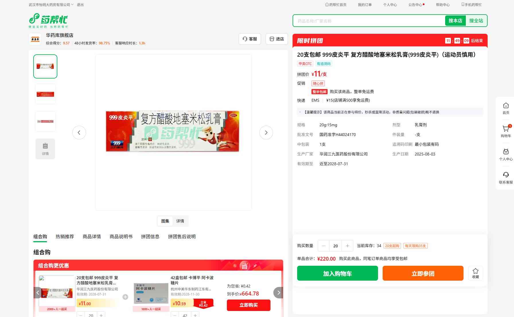This screenshot has height=317, width=514.
Task: Switch gallery view to 详情
Action: (180, 221)
